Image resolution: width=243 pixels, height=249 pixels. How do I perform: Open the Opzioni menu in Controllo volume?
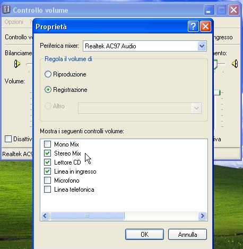14,22
